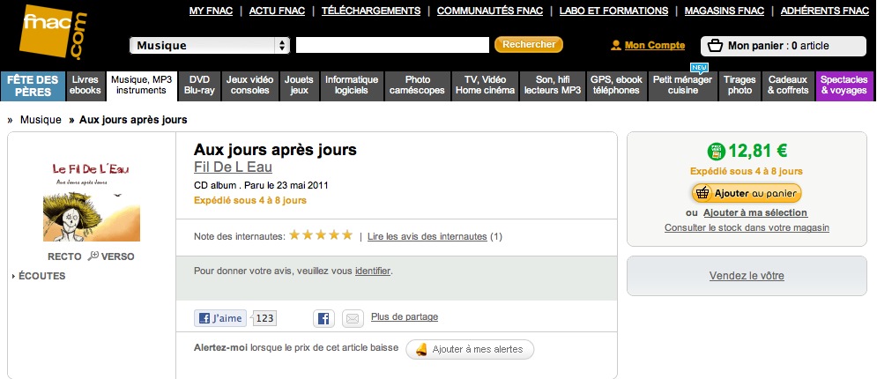This screenshot has height=379, width=877.
Task: Select the Petit ménager cuisine tab
Action: (x=682, y=86)
